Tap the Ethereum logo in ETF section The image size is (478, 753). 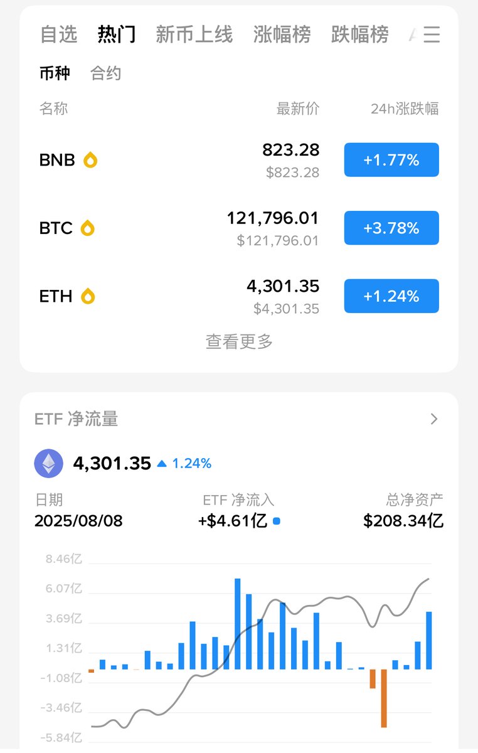(48, 464)
